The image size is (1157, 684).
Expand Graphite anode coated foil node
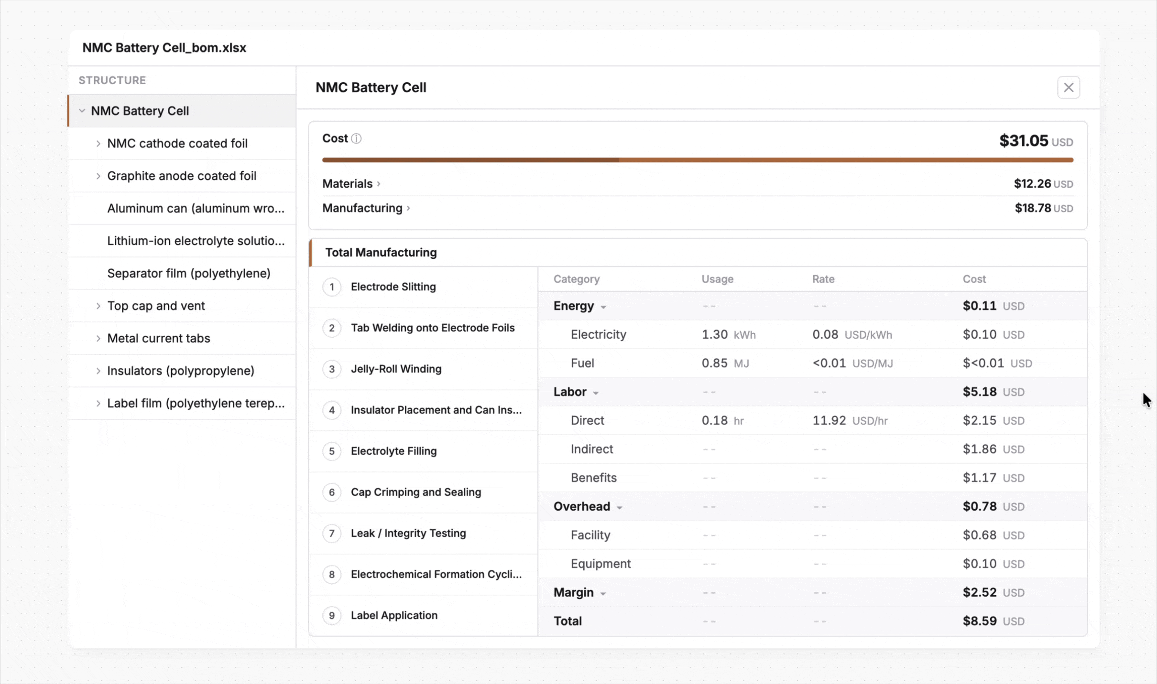(x=98, y=176)
